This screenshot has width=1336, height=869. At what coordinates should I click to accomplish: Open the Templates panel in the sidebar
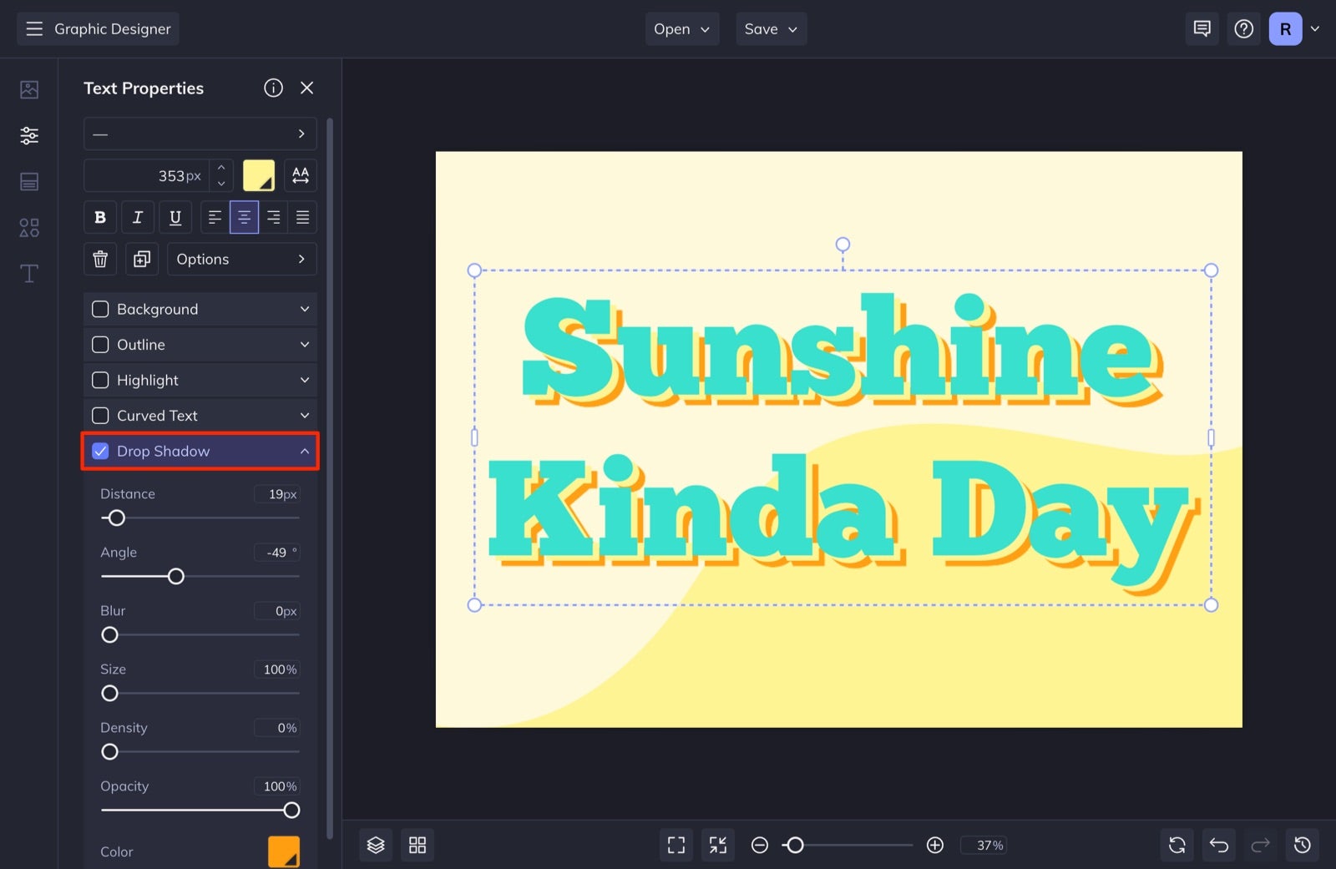(x=28, y=181)
